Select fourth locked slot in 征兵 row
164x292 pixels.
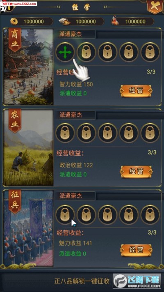(129, 214)
